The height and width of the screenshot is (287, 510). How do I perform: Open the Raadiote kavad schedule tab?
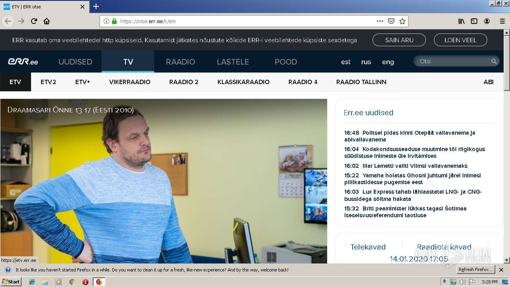444,247
